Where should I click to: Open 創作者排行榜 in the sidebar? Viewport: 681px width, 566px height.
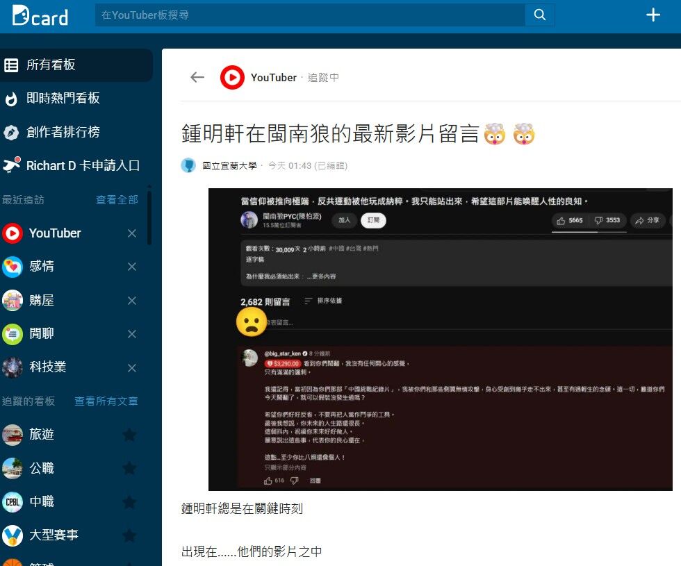(63, 132)
